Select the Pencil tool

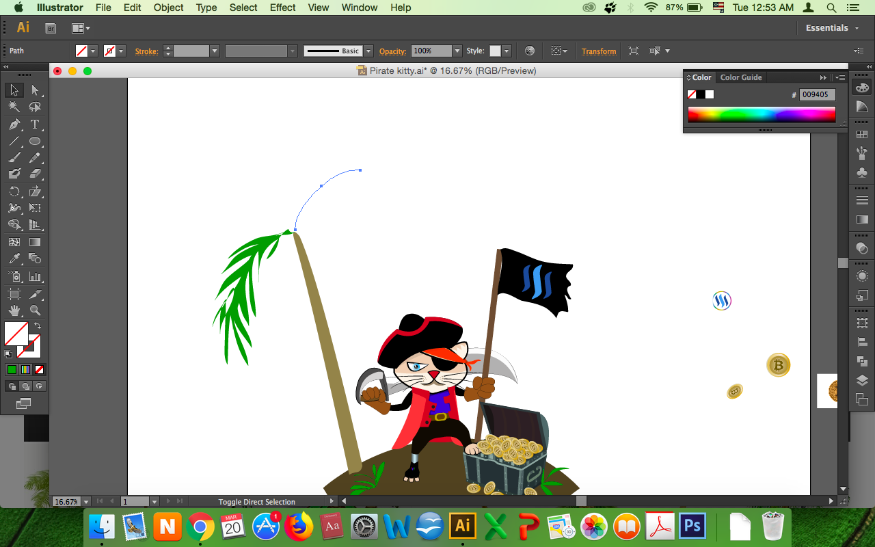[x=35, y=157]
